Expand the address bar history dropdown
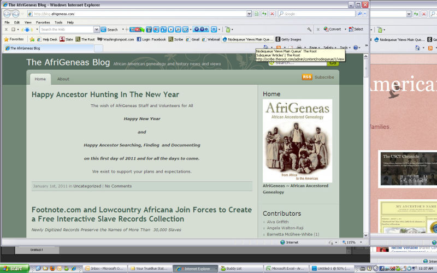The width and height of the screenshot is (437, 273). (249, 14)
